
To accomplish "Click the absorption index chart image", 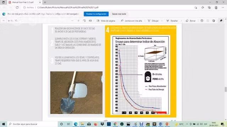I will [x=140, y=75].
